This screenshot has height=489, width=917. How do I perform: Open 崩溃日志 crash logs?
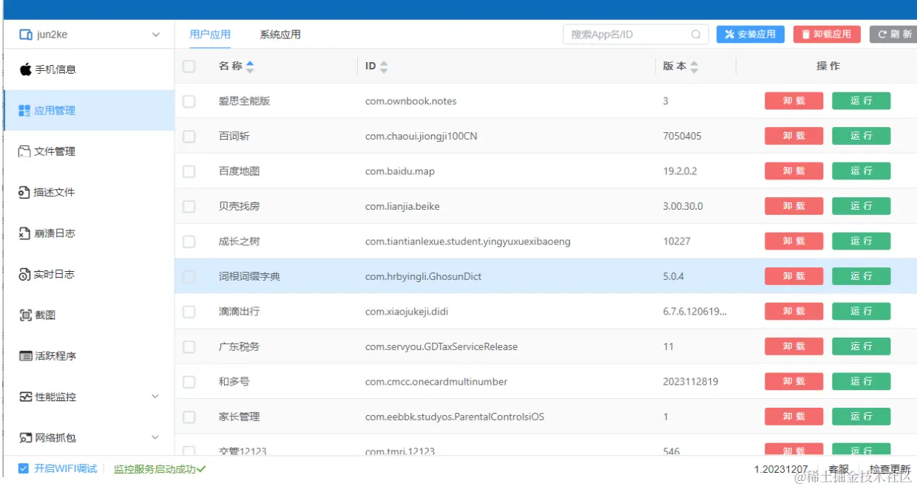pyautogui.click(x=47, y=233)
